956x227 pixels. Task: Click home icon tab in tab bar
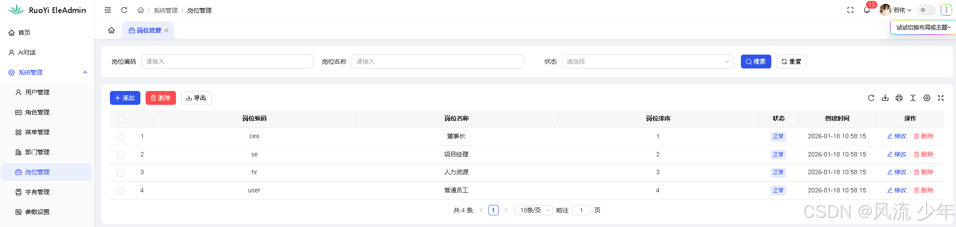[112, 30]
